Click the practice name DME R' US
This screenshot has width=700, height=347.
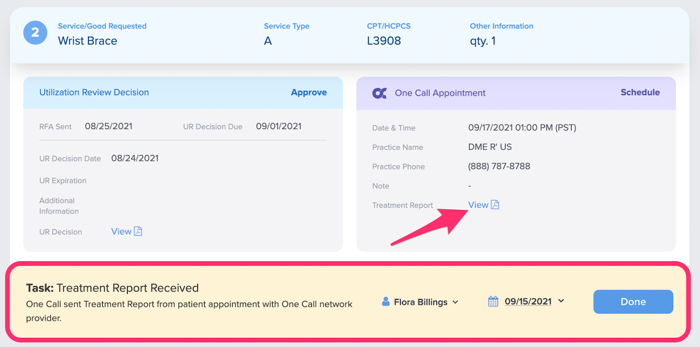click(x=490, y=147)
